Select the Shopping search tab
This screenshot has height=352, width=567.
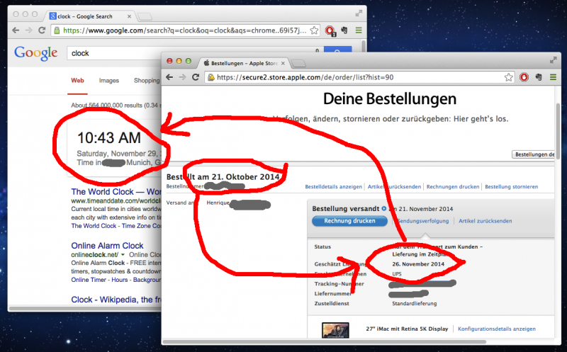coord(147,81)
